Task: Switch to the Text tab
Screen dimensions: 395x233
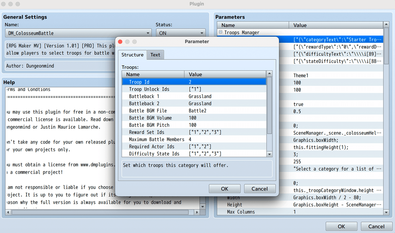Action: 155,55
